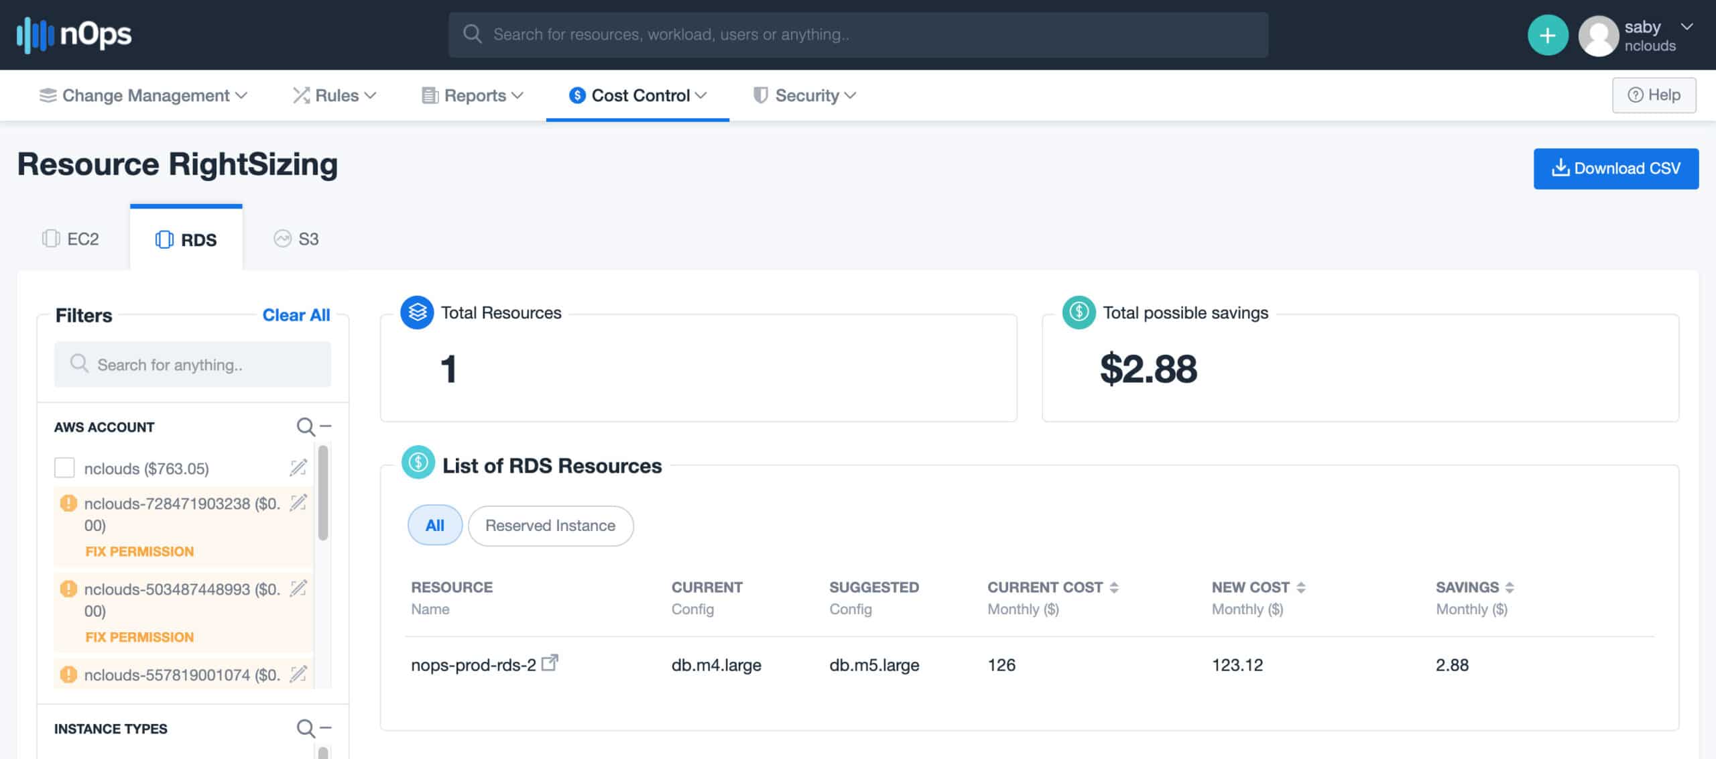Fix permission for nclouds-503487448993
Viewport: 1716px width, 759px height.
(139, 638)
